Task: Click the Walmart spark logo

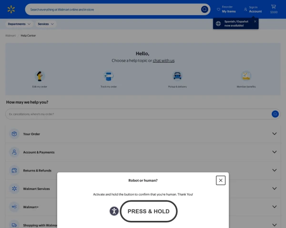Action: (11, 9)
